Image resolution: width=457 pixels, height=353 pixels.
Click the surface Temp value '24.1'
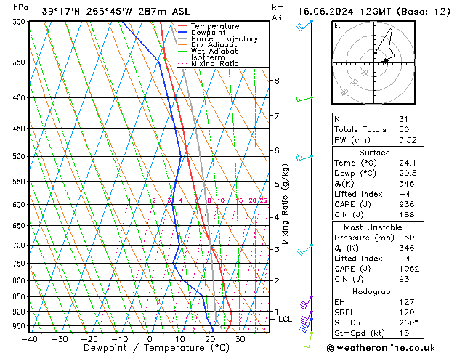click(408, 163)
